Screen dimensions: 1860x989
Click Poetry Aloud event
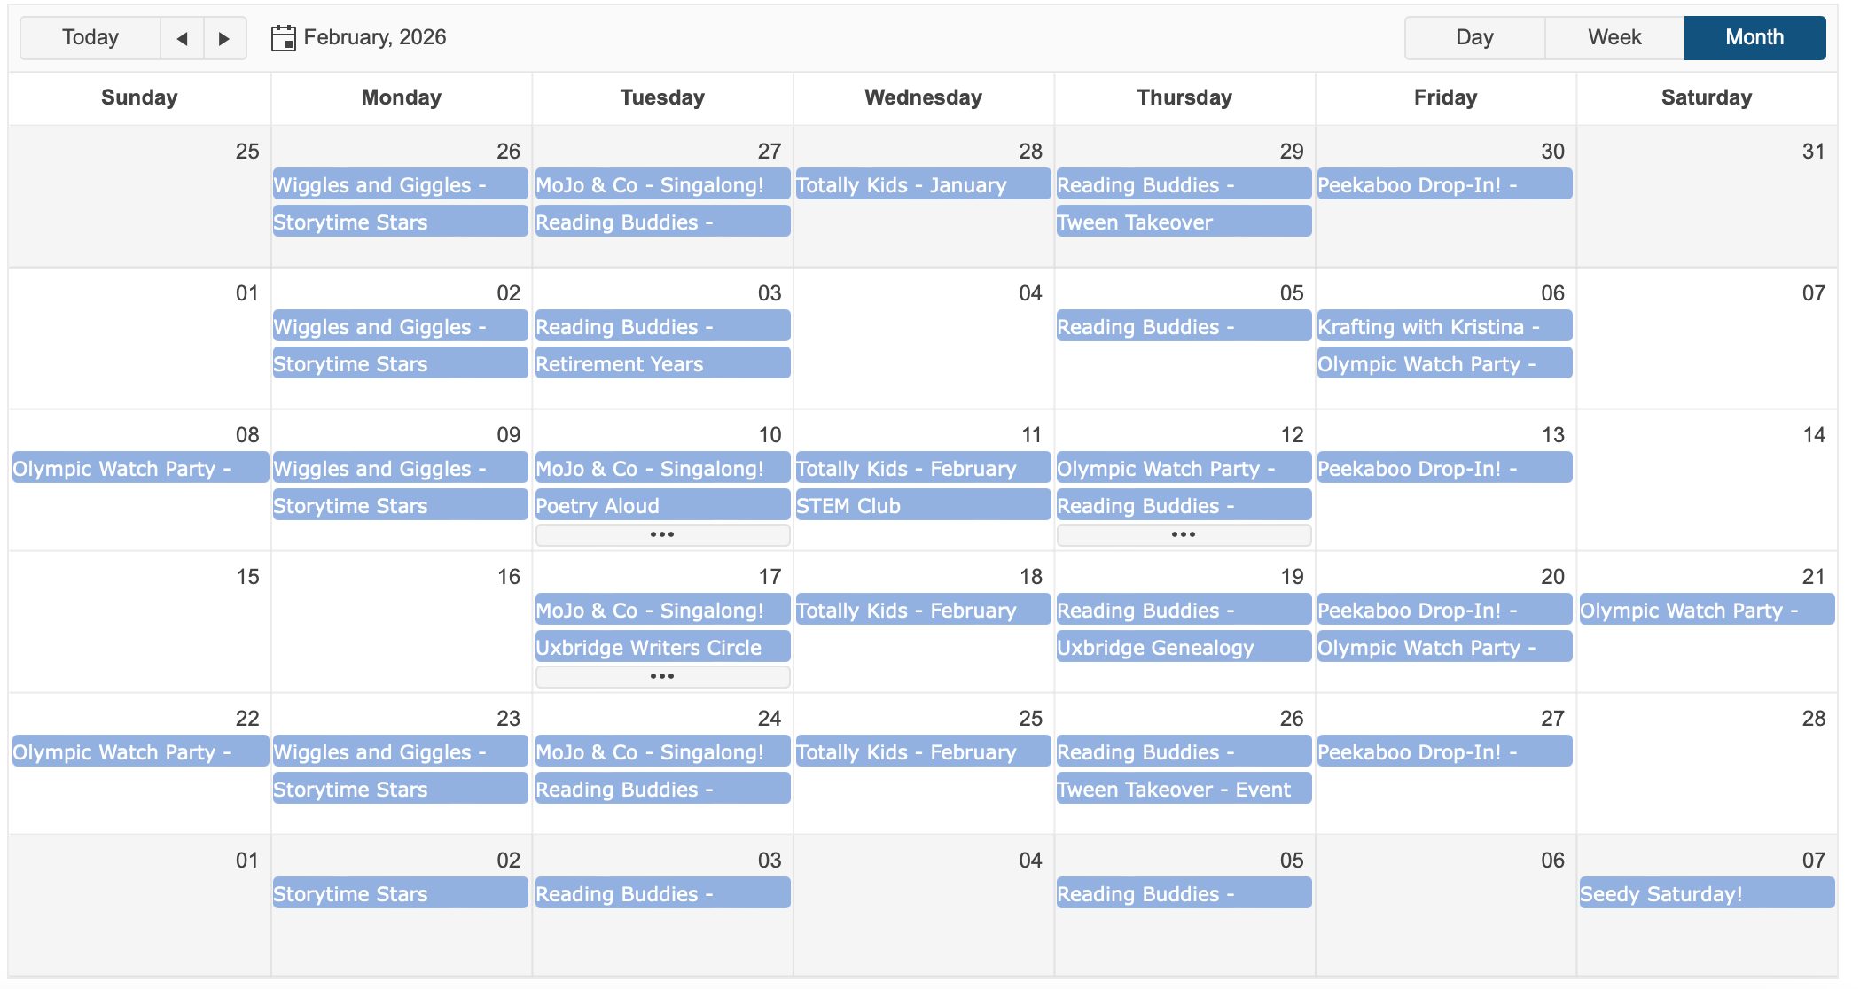coord(662,505)
